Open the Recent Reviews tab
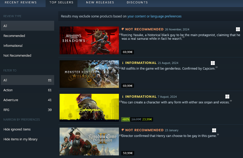The height and width of the screenshot is (158, 243). point(21,2)
